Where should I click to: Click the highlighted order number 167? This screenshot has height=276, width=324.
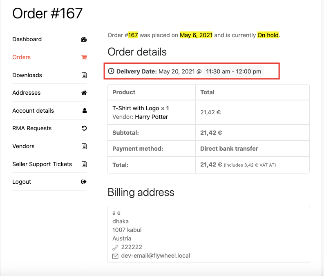[x=133, y=35]
